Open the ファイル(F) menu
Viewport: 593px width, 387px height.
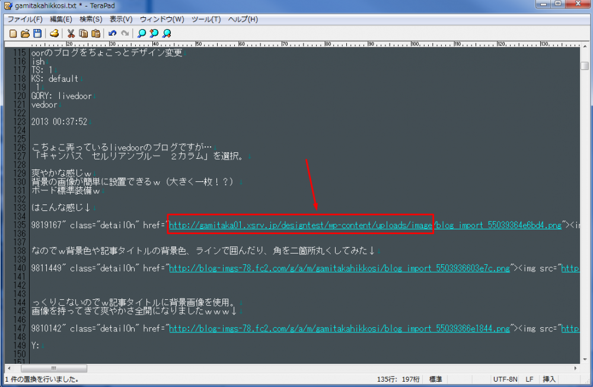pos(25,20)
